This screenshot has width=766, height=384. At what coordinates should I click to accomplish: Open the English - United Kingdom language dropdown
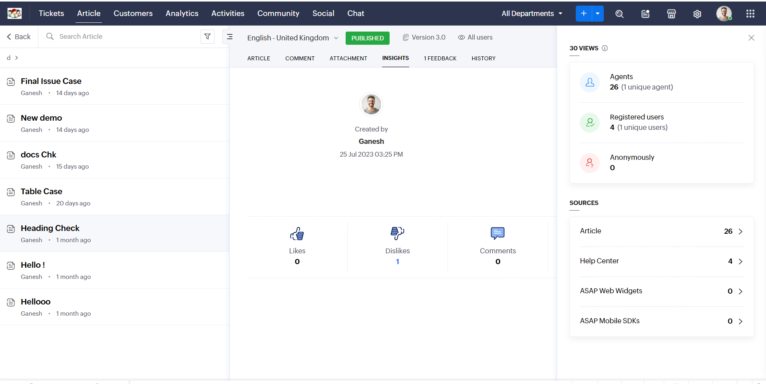tap(292, 38)
